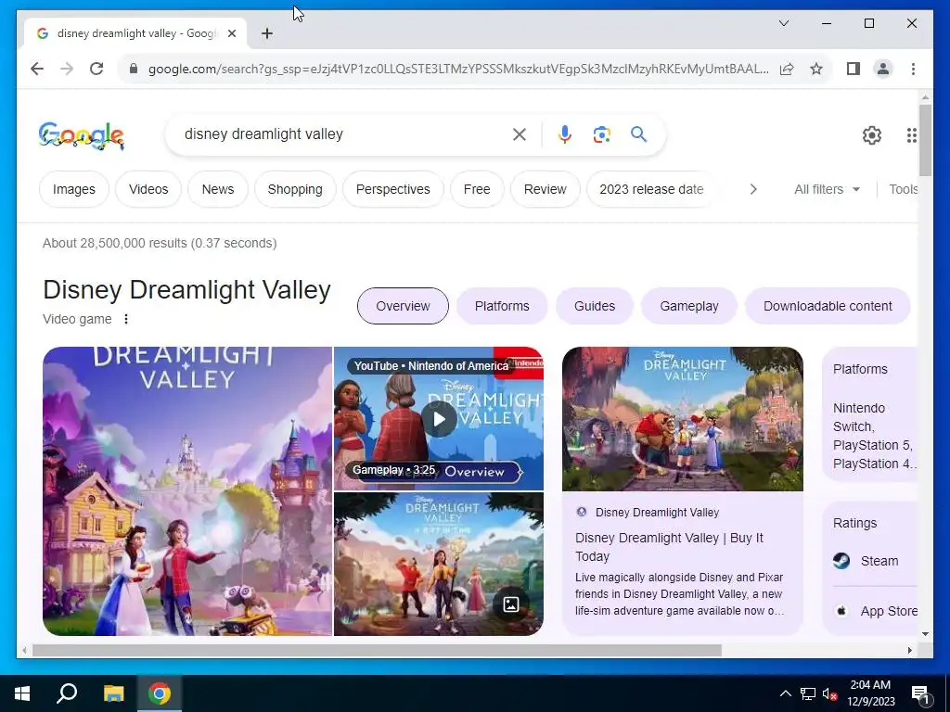Open Chrome's three-dot menu
The image size is (950, 712).
pyautogui.click(x=913, y=69)
